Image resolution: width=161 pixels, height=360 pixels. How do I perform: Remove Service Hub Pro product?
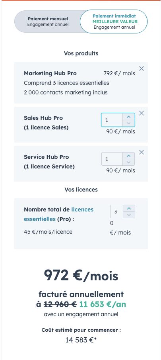142,152
